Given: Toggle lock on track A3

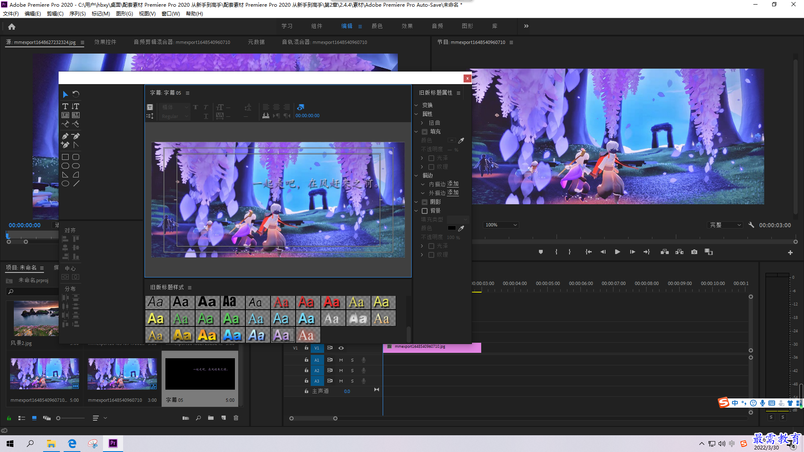Looking at the screenshot, I should point(307,381).
